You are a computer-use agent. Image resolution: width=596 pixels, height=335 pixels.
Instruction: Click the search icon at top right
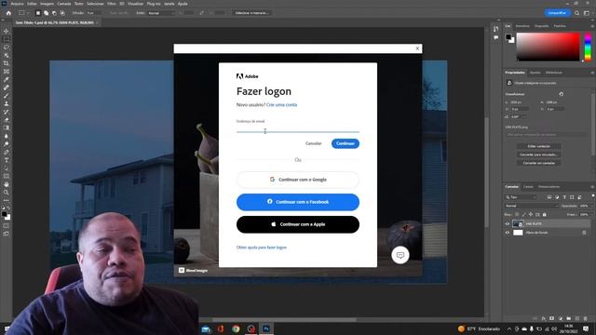click(577, 13)
